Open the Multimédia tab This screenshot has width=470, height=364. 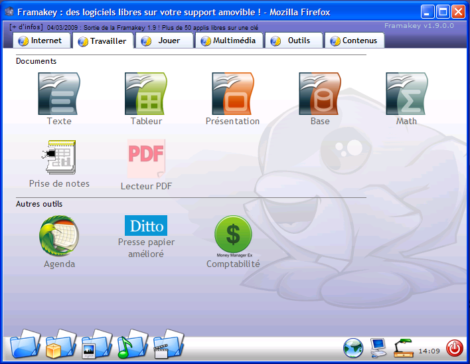point(230,41)
